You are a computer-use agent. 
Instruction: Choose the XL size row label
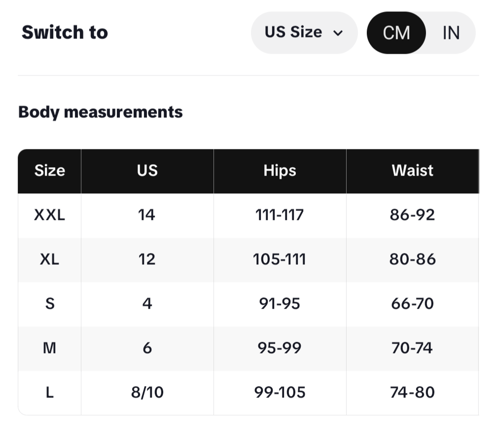click(50, 259)
